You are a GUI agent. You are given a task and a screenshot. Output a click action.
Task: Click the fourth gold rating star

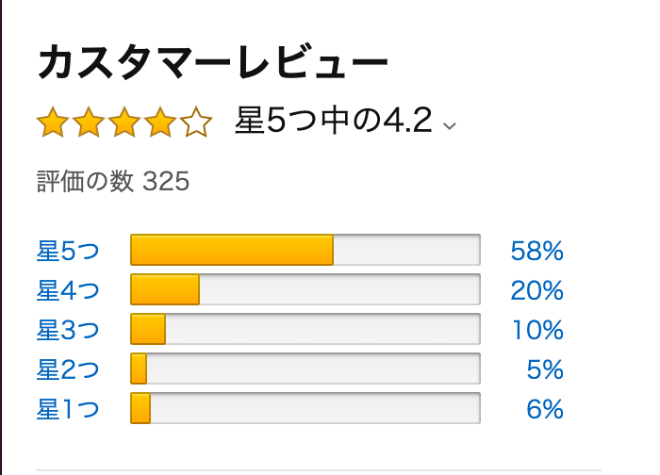(160, 122)
